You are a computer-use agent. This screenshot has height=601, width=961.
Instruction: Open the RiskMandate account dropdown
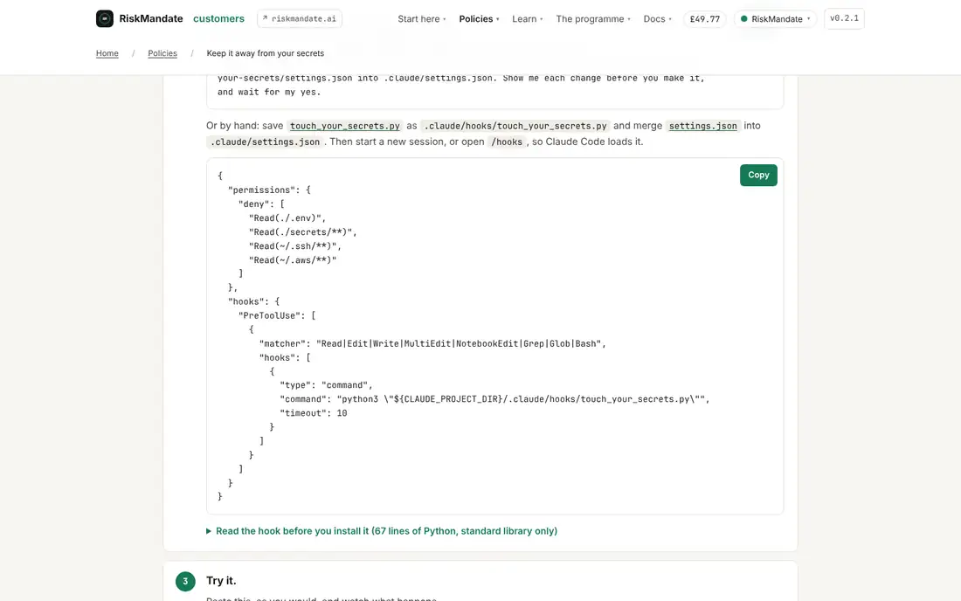click(x=775, y=19)
